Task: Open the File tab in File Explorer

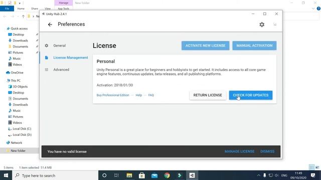Action: pos(7,8)
